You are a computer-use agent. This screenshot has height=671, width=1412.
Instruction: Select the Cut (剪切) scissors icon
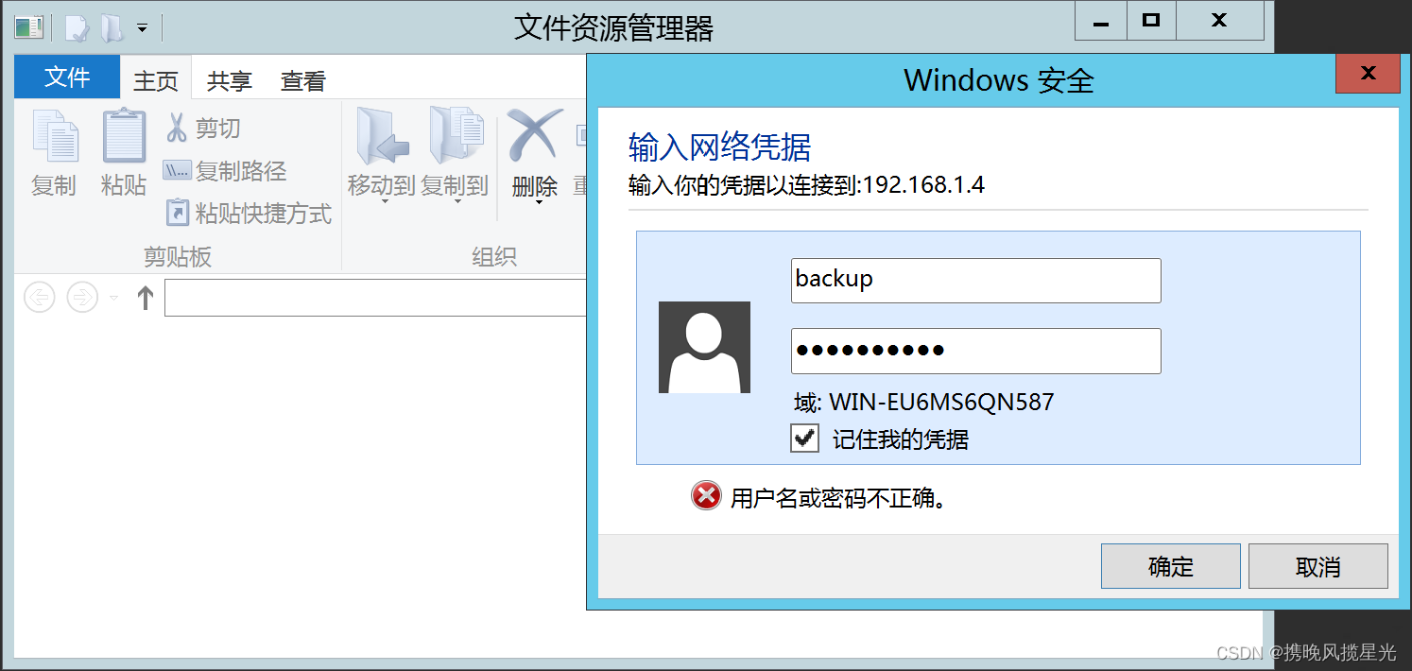click(177, 128)
